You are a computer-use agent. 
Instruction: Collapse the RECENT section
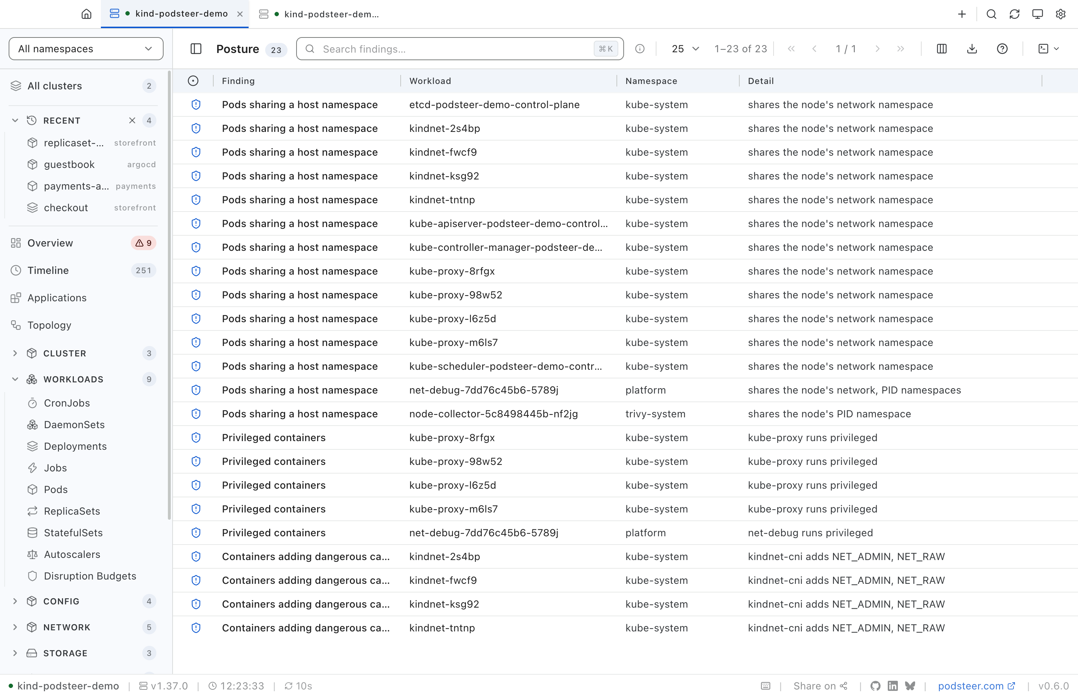click(x=15, y=120)
